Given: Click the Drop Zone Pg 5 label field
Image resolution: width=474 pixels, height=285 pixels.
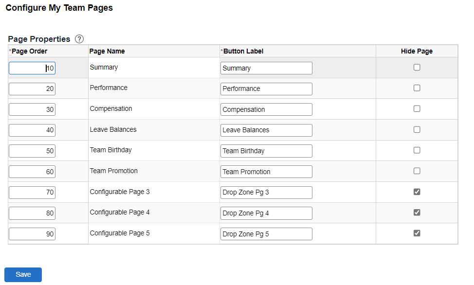Looking at the screenshot, I should click(x=266, y=233).
